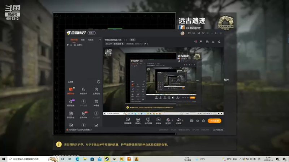
Task: Click the taskbar clock showing 20:06
Action: tap(268, 159)
